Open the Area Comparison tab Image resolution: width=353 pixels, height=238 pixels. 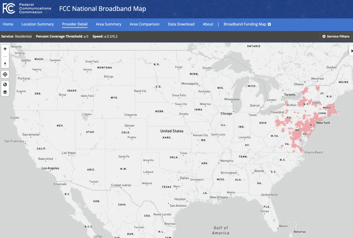pos(144,24)
